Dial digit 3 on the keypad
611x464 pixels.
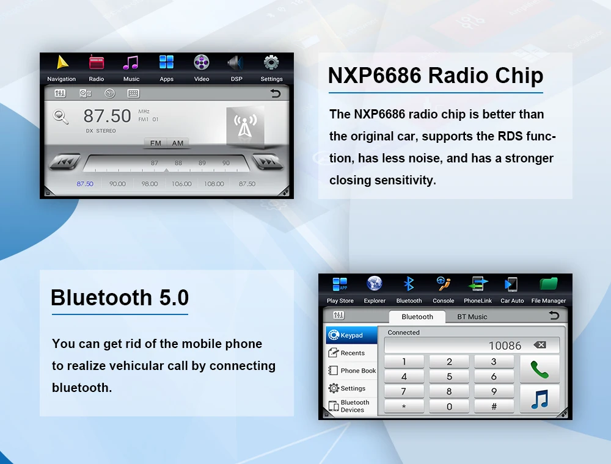(x=494, y=361)
